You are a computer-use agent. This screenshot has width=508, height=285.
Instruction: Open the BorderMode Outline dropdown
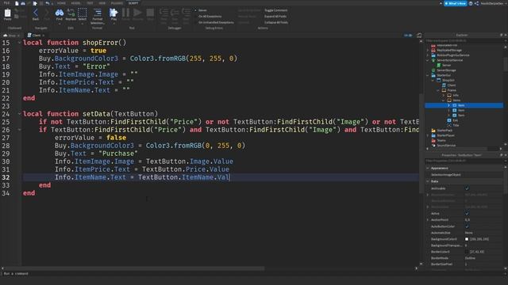click(483, 258)
